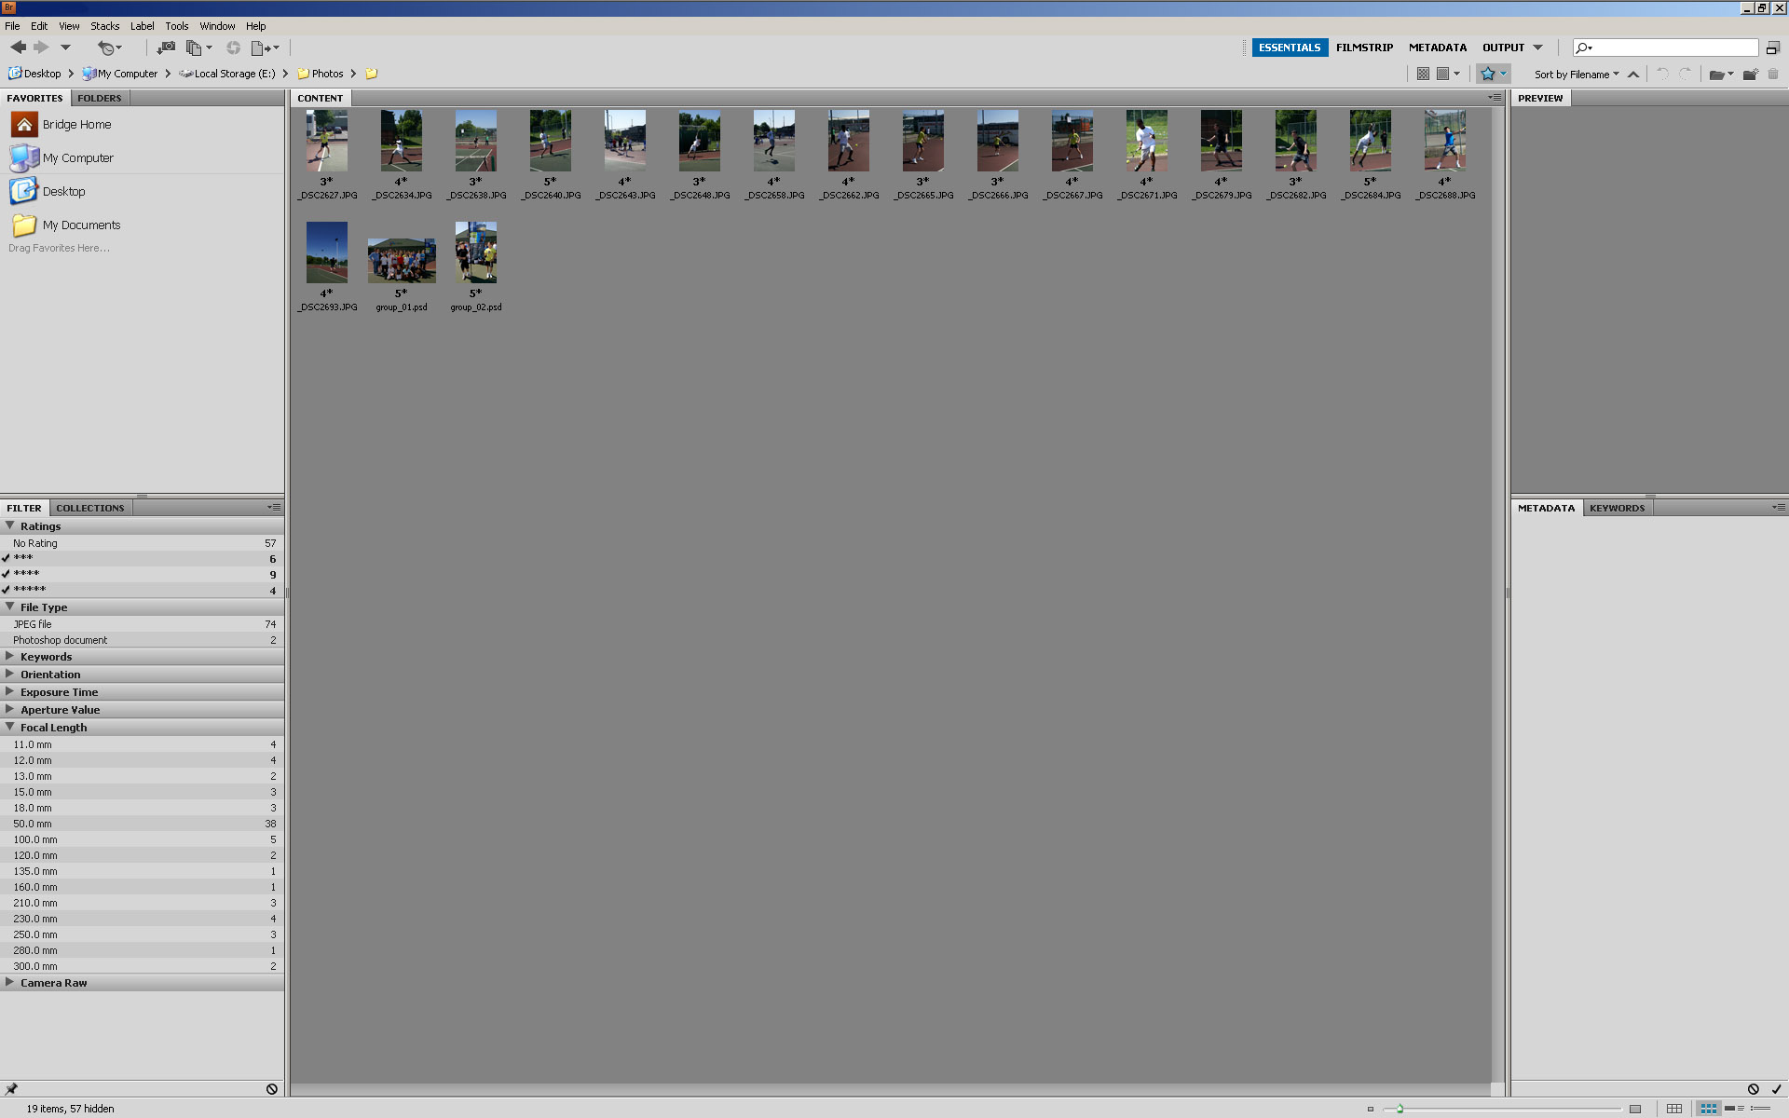Click the Get Photos from Camera icon
1789x1118 pixels.
[x=166, y=48]
